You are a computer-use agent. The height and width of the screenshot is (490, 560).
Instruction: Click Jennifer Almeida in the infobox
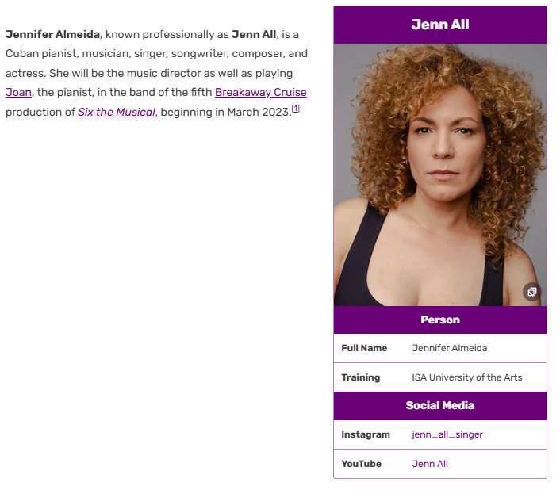(x=450, y=348)
